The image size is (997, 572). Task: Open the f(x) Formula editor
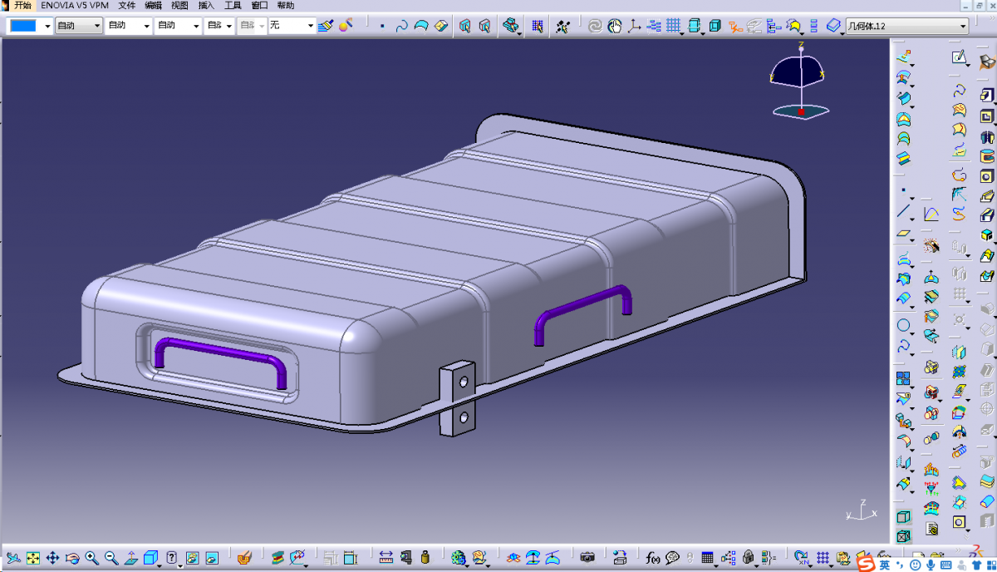point(652,557)
